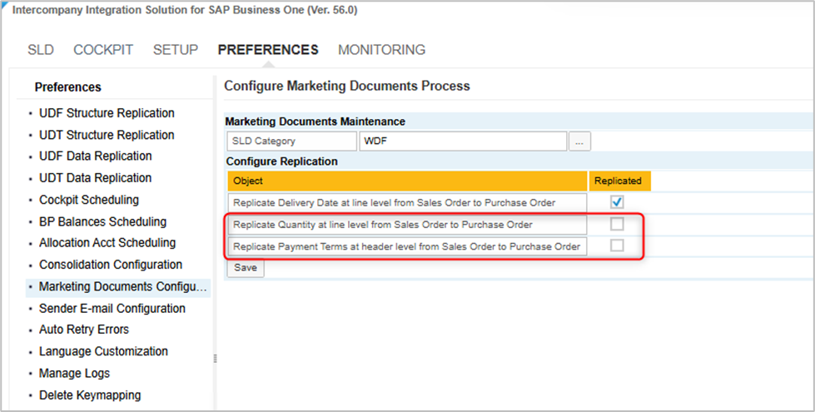The height and width of the screenshot is (412, 815).
Task: Open UDT Structure Replication preference
Action: click(x=107, y=135)
